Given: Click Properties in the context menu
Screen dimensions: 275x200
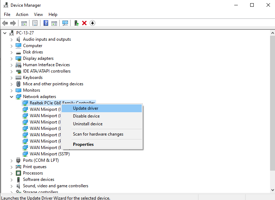Looking at the screenshot, I should (x=83, y=144).
